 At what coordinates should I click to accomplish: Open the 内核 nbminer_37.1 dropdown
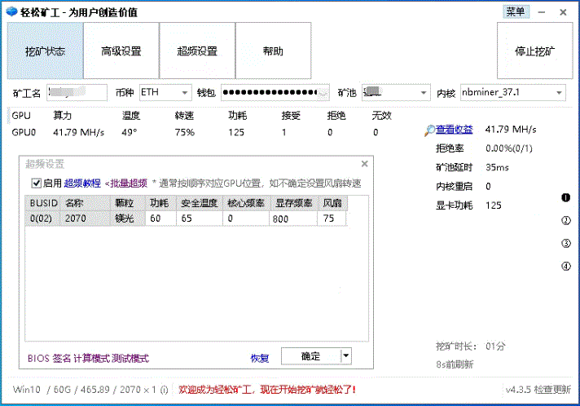559,93
